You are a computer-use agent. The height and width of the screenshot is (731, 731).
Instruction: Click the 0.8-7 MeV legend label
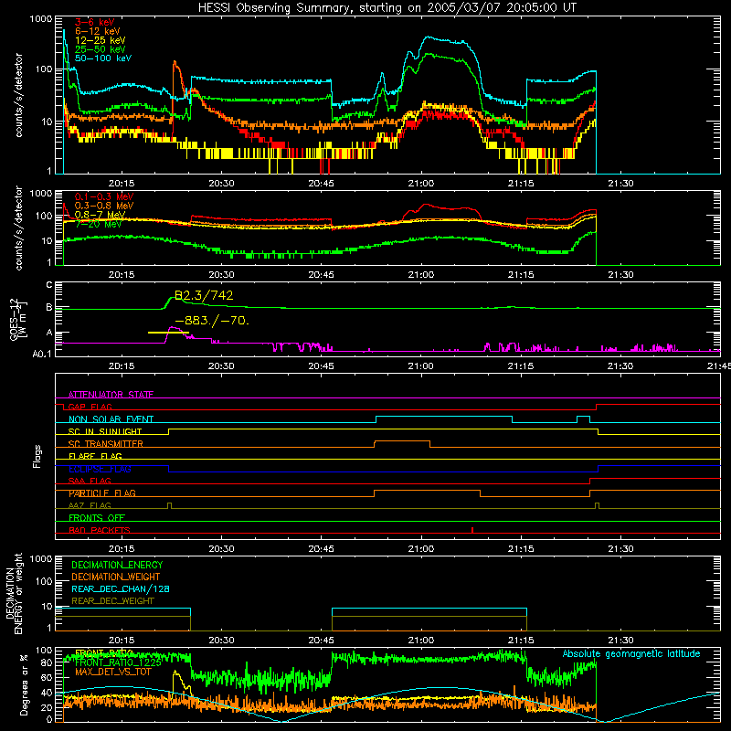tap(101, 215)
